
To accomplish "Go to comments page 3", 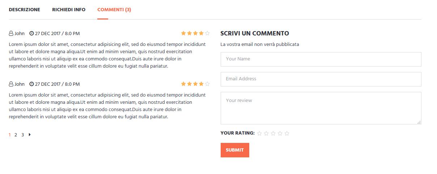I will tap(22, 135).
